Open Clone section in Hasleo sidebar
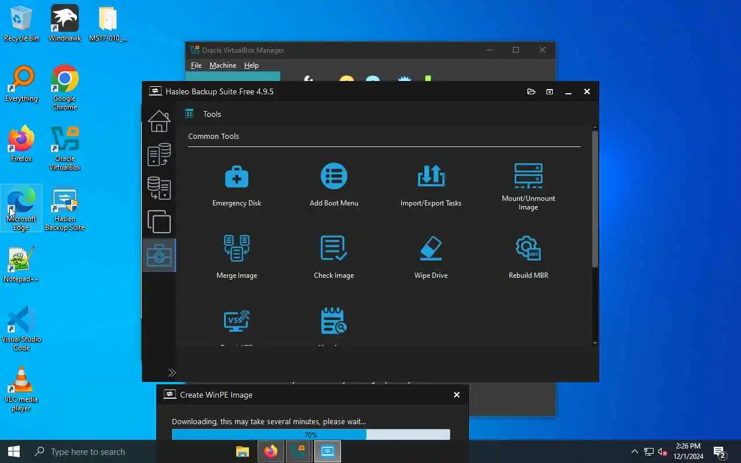Viewport: 741px width, 463px height. [159, 222]
